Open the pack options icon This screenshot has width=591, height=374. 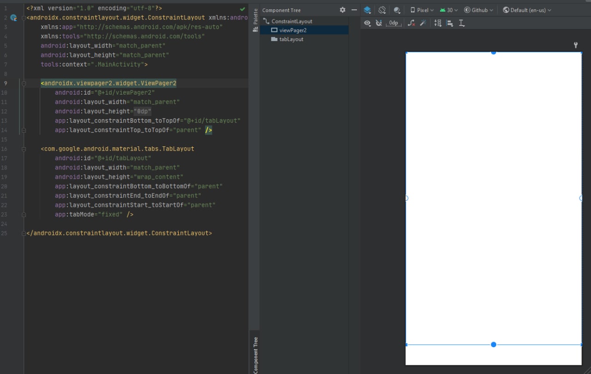point(438,23)
